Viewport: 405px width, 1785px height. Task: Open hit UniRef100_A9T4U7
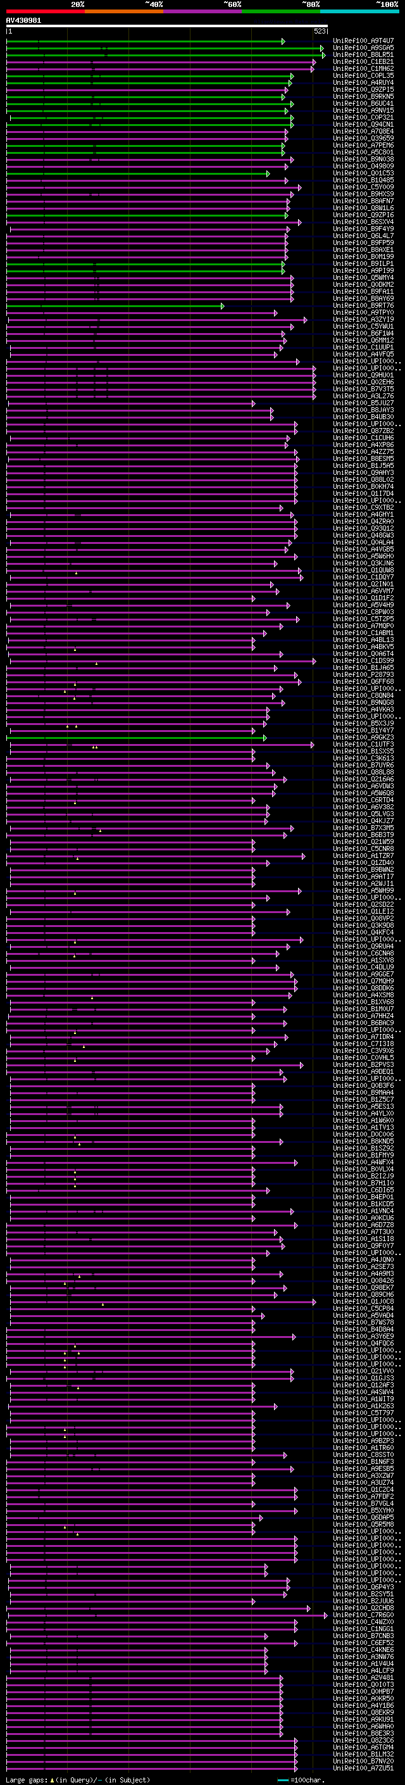point(363,41)
